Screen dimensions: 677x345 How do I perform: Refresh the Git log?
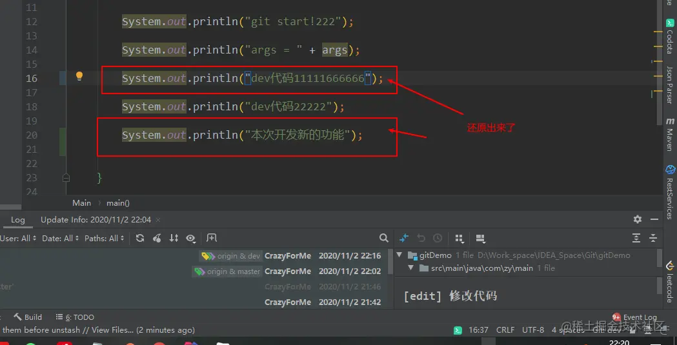pos(140,238)
